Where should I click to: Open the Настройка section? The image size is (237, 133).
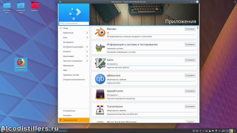pyautogui.click(x=74, y=115)
